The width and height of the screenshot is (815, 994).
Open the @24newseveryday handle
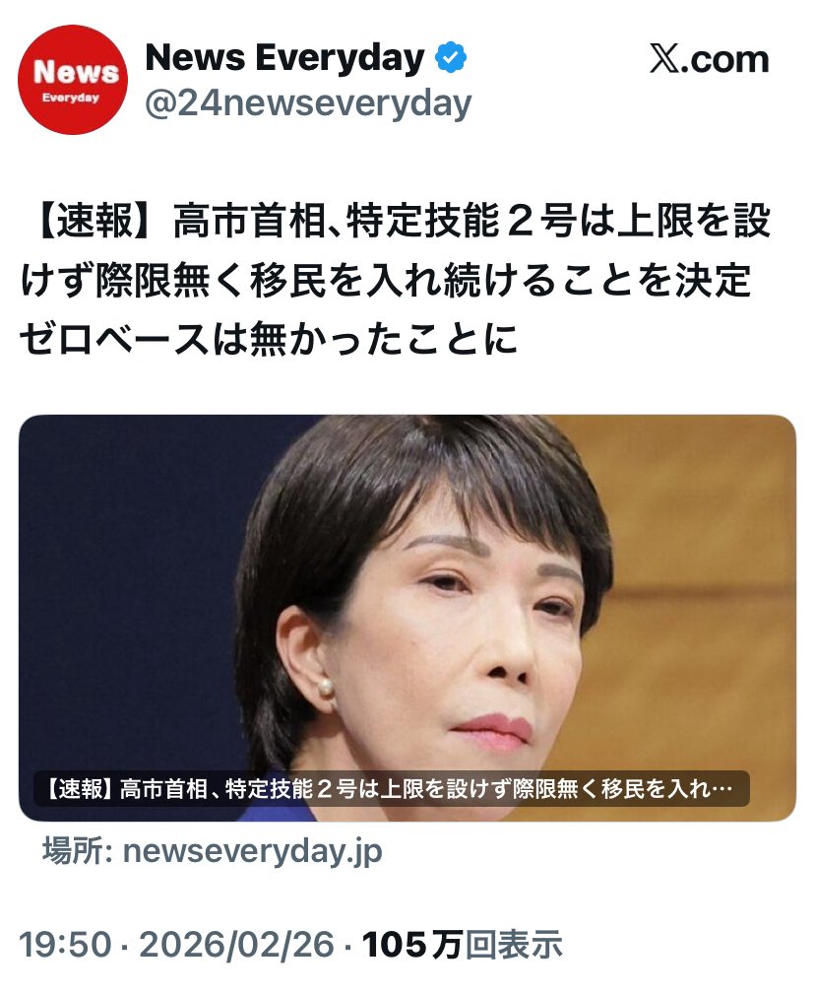point(308,103)
